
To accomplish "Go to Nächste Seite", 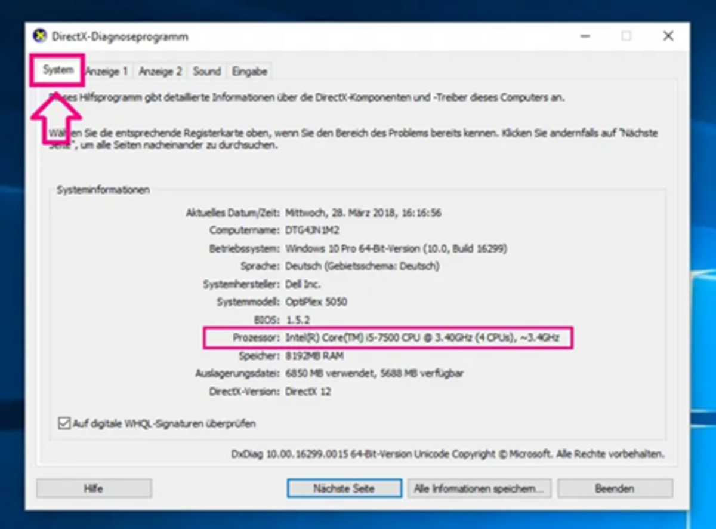I will (x=344, y=488).
